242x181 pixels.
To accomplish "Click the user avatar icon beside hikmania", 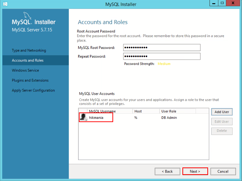I will tap(84, 117).
